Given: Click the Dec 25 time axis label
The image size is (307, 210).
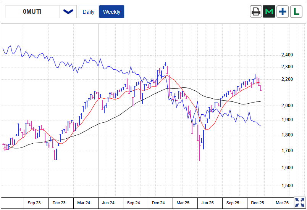Looking at the screenshot, I should pyautogui.click(x=257, y=203).
